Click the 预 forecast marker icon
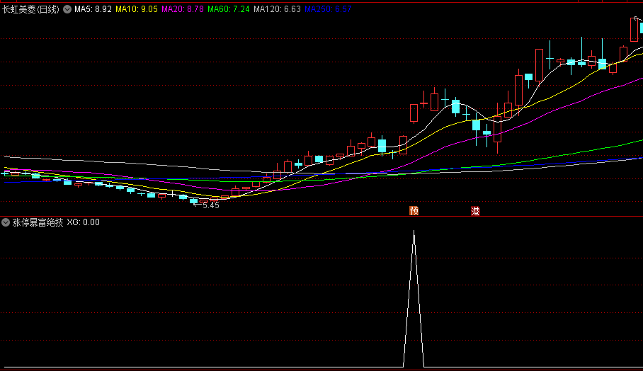 point(414,211)
